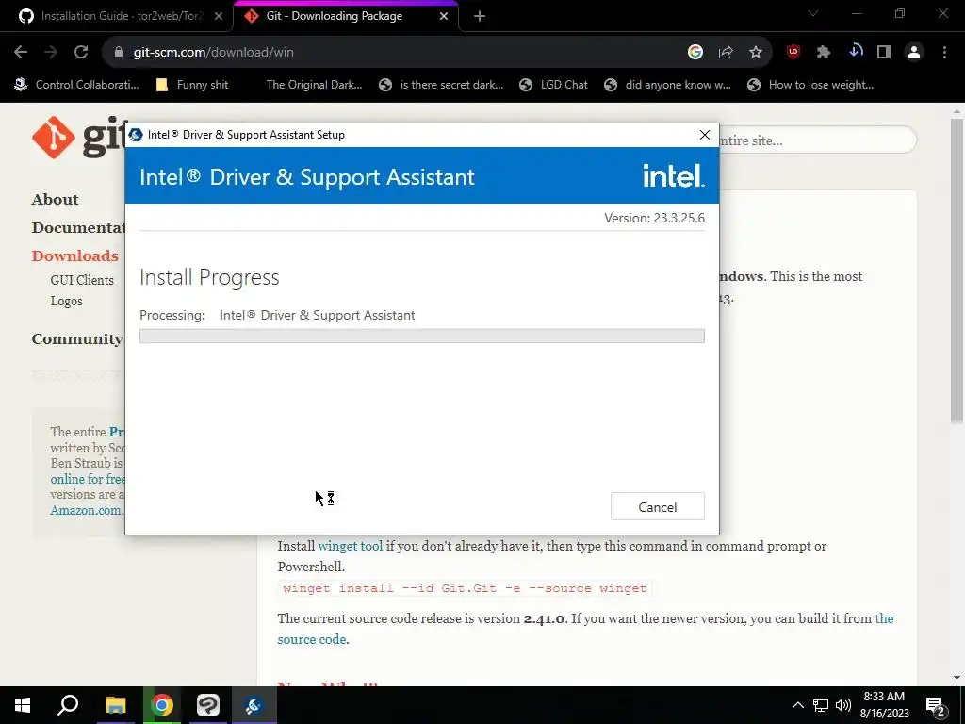Image resolution: width=965 pixels, height=724 pixels.
Task: Open the LGD Chat bookmark
Action: point(554,85)
